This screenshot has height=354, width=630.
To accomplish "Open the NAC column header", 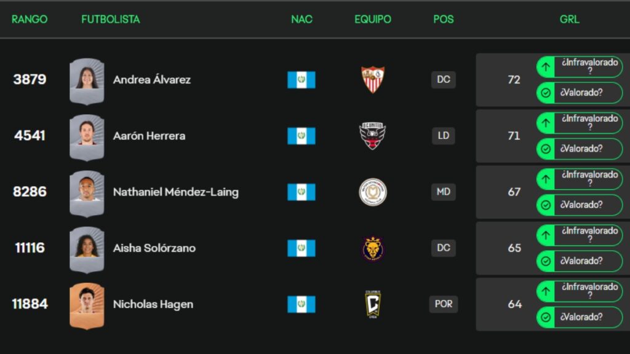I will coord(301,19).
